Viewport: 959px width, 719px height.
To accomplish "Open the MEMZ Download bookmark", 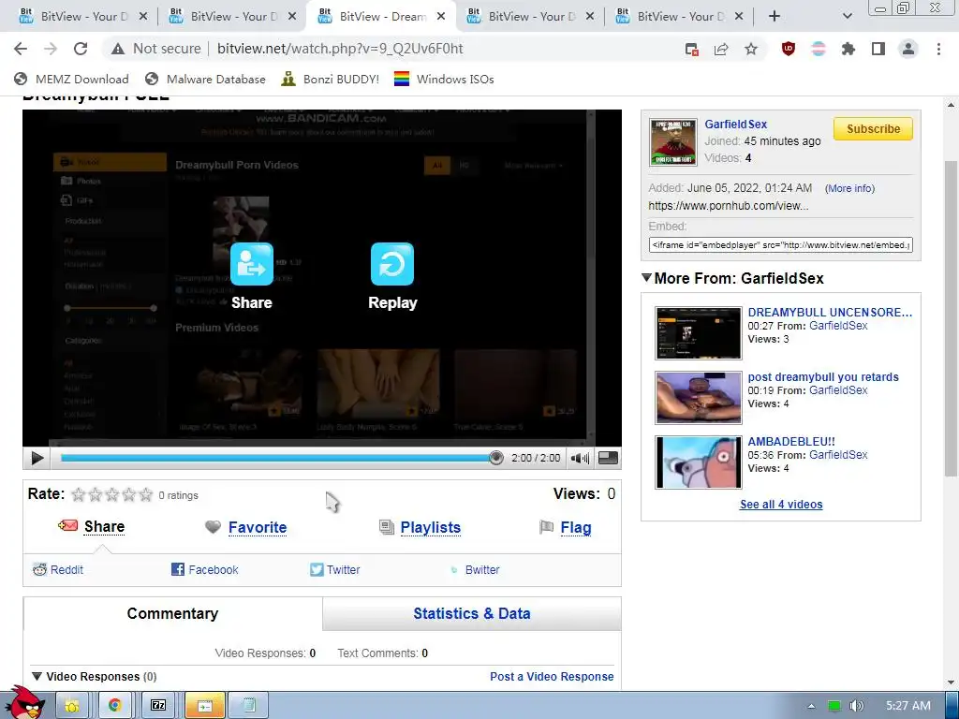I will click(71, 79).
